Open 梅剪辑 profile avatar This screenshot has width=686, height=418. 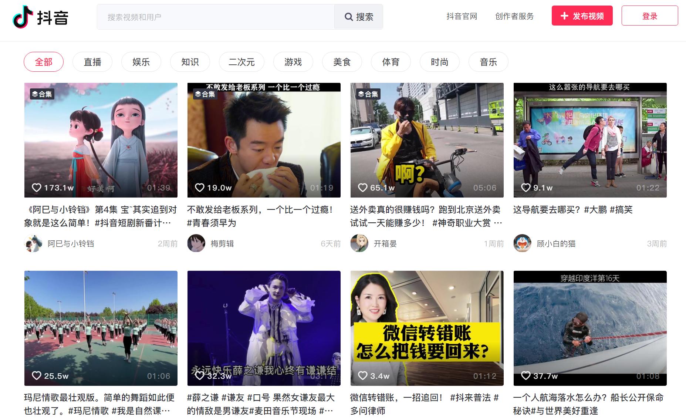coord(196,243)
